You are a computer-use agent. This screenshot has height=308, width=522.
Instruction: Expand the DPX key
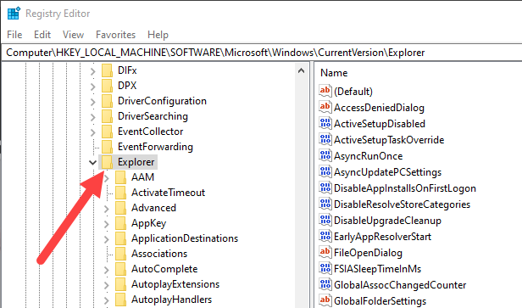pos(93,87)
